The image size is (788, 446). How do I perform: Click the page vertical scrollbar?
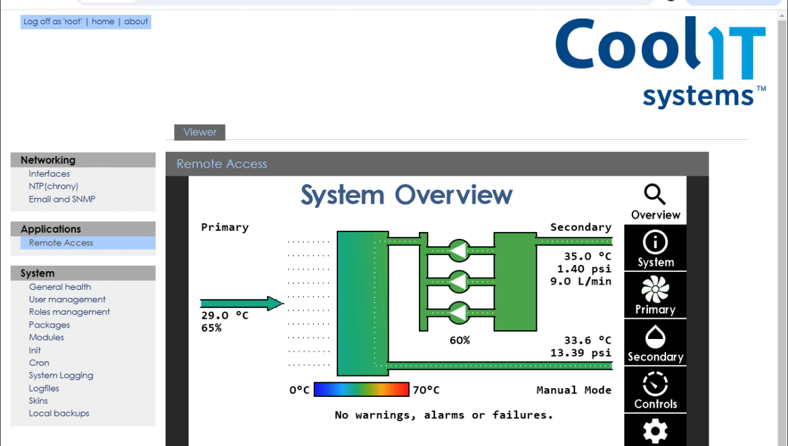pos(781,228)
